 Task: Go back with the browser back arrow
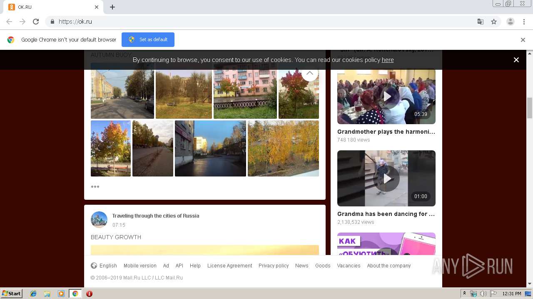(x=9, y=22)
